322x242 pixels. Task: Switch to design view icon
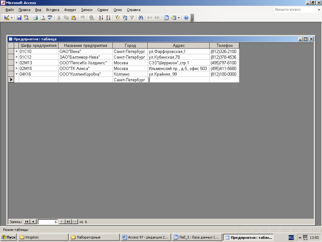[x=6, y=18]
